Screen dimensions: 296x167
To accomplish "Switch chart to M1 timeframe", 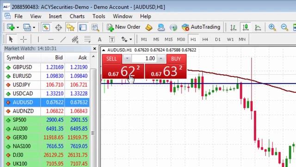I will click(144, 39).
